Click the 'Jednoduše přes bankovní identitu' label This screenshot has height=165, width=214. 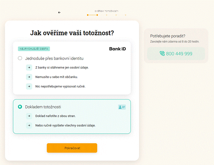[x=54, y=58]
